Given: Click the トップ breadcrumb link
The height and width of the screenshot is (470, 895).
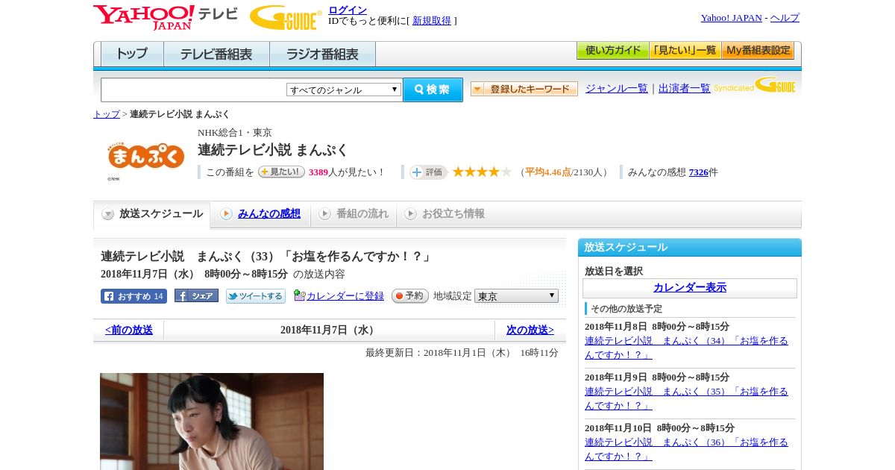Looking at the screenshot, I should pos(107,114).
